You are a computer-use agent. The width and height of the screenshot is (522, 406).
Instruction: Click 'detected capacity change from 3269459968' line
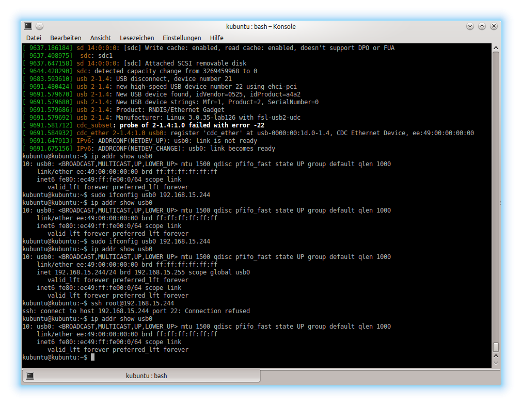pyautogui.click(x=176, y=71)
